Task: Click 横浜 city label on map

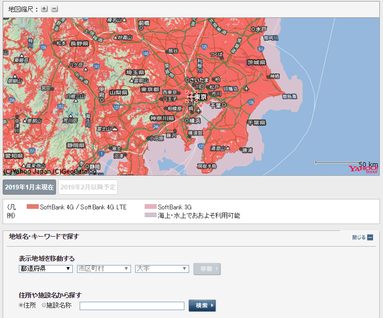Action: pos(195,121)
